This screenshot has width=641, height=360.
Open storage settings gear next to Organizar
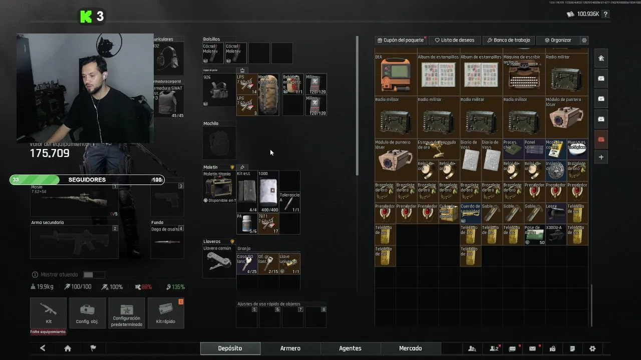pyautogui.click(x=584, y=40)
